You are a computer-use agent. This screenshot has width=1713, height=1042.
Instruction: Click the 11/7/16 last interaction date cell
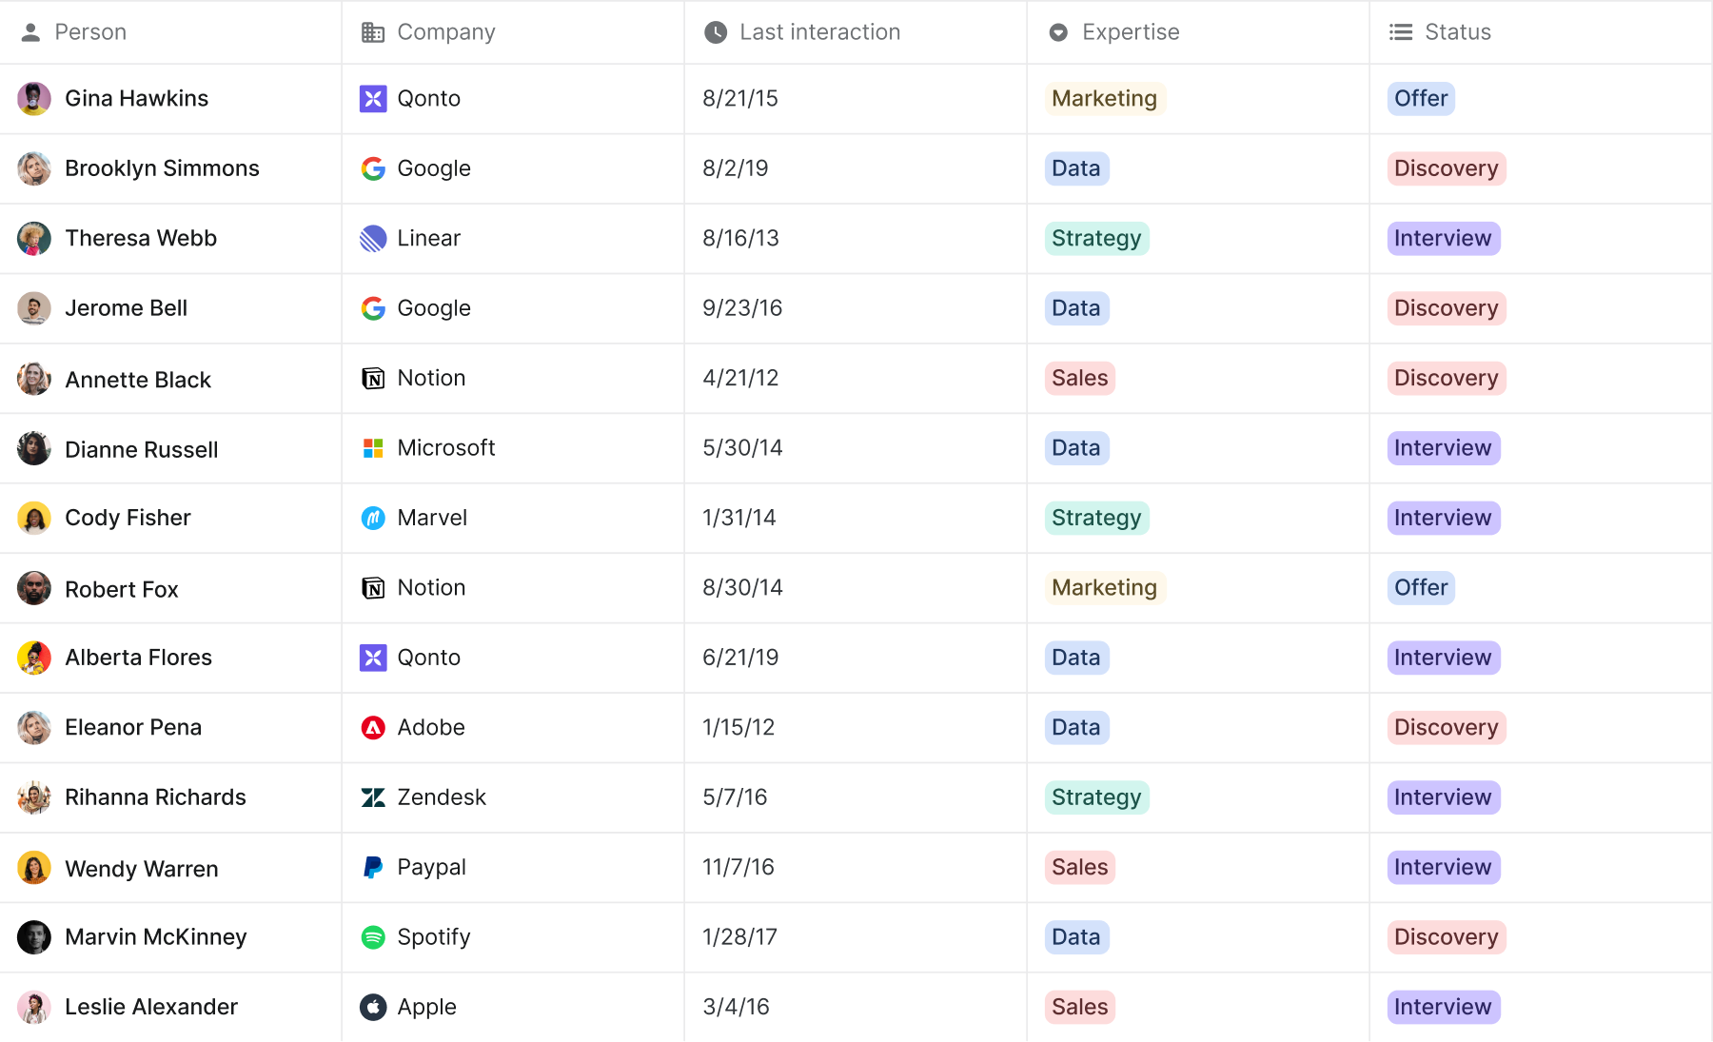pos(738,868)
